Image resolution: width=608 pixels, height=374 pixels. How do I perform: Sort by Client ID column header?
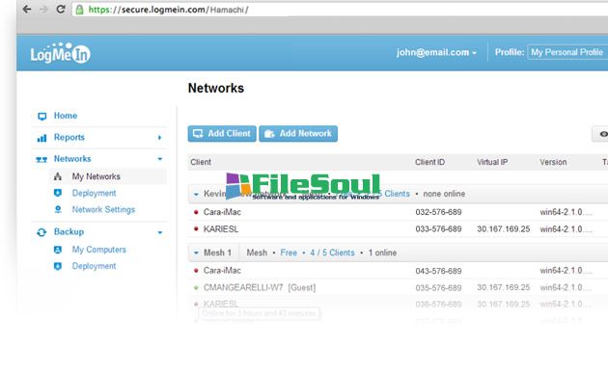point(429,162)
